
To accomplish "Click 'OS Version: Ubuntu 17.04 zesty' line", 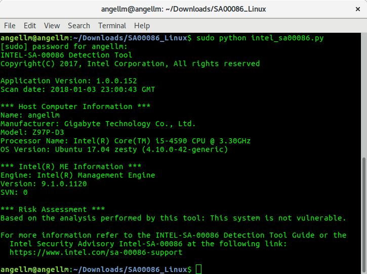I will (x=114, y=149).
